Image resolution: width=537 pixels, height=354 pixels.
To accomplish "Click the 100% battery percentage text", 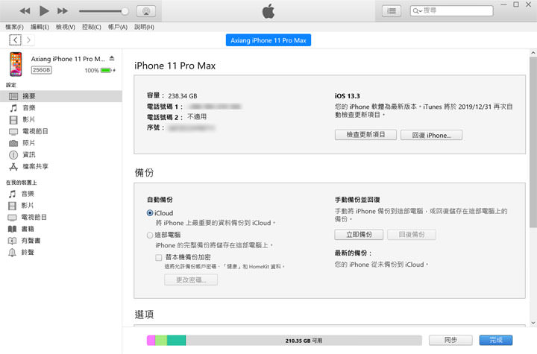I will coord(92,71).
